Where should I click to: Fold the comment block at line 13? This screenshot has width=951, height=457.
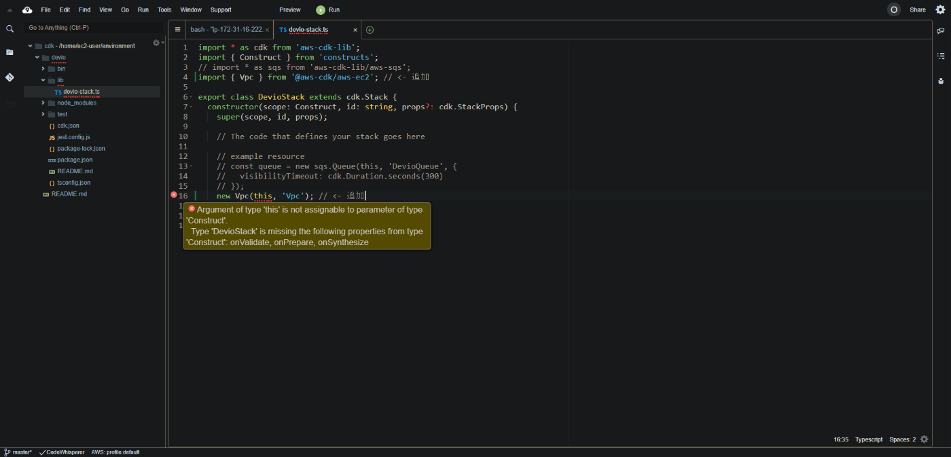click(192, 166)
